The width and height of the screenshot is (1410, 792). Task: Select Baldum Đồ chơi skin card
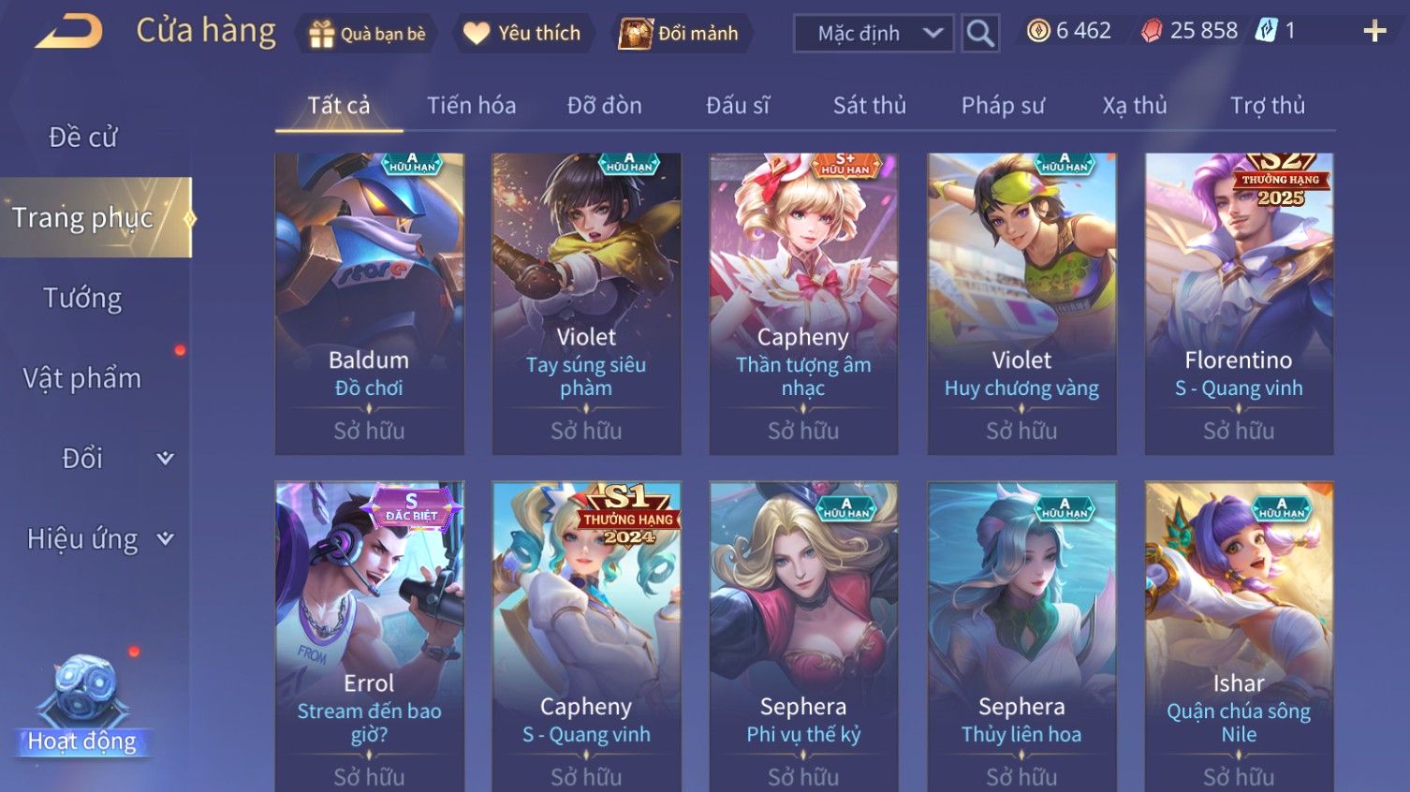pyautogui.click(x=369, y=304)
